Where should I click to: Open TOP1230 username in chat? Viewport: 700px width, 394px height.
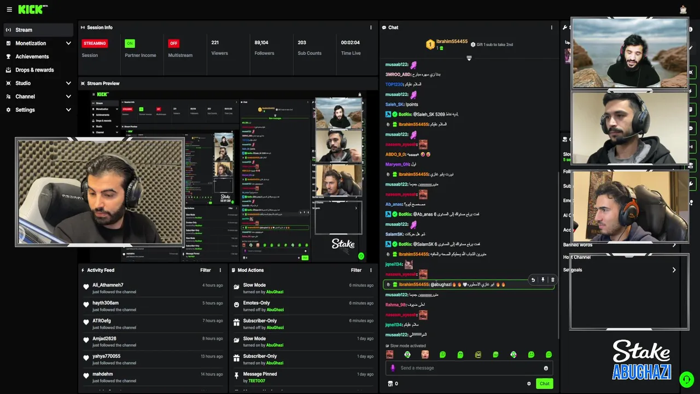click(x=394, y=84)
